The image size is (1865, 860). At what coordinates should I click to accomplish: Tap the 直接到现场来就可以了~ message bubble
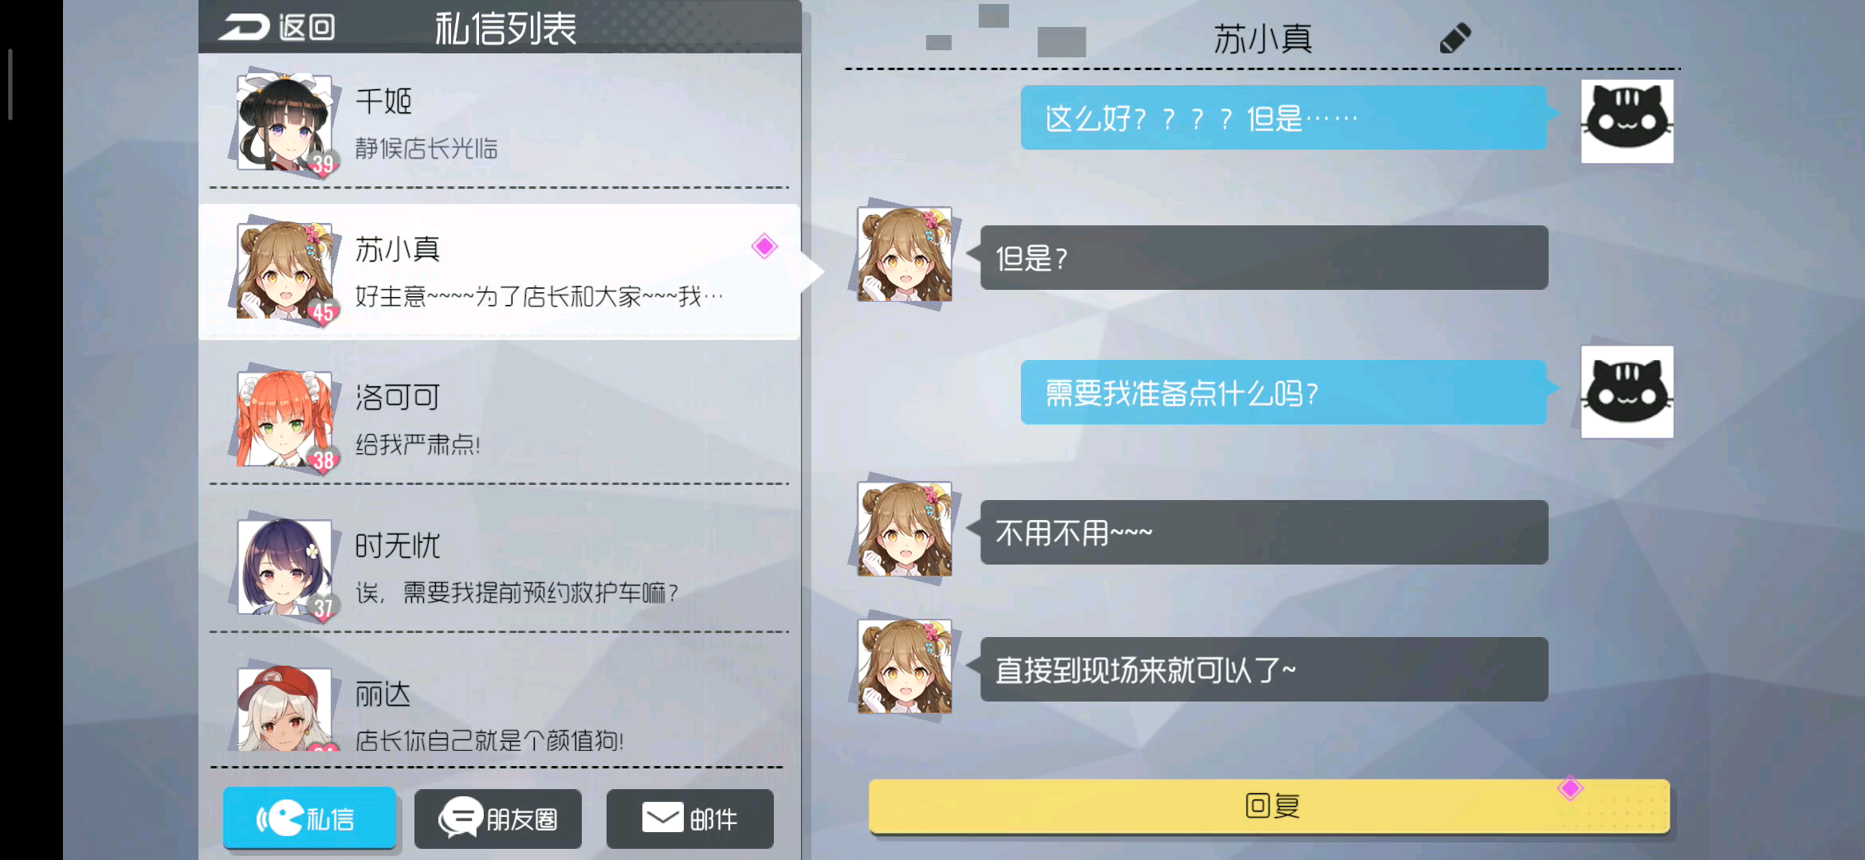pos(1264,669)
